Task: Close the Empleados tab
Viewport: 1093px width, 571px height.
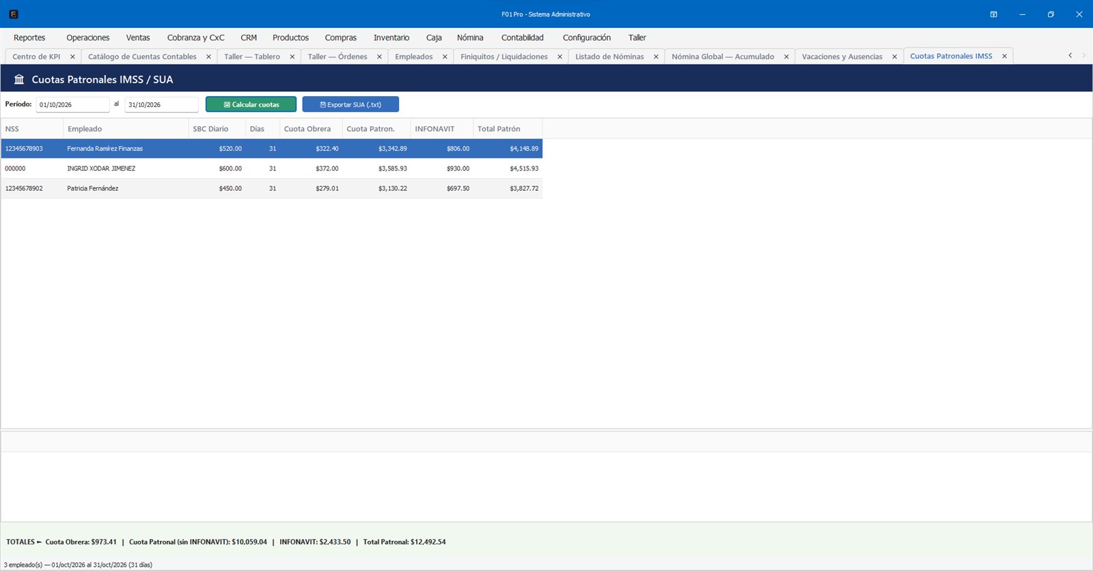Action: click(445, 57)
